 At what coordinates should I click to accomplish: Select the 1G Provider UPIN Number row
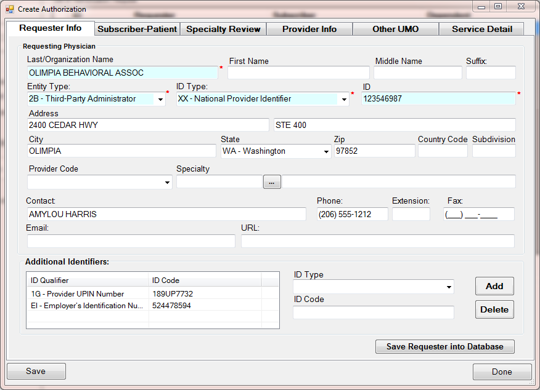(x=89, y=294)
